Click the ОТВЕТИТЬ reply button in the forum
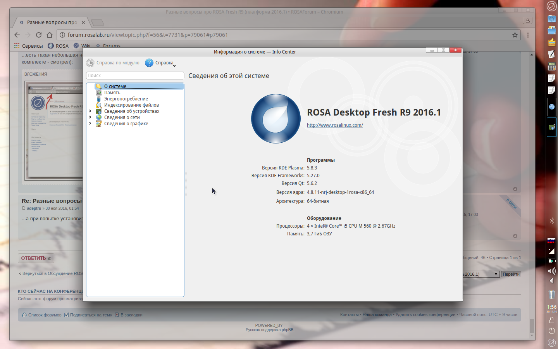This screenshot has width=558, height=349. (x=36, y=258)
